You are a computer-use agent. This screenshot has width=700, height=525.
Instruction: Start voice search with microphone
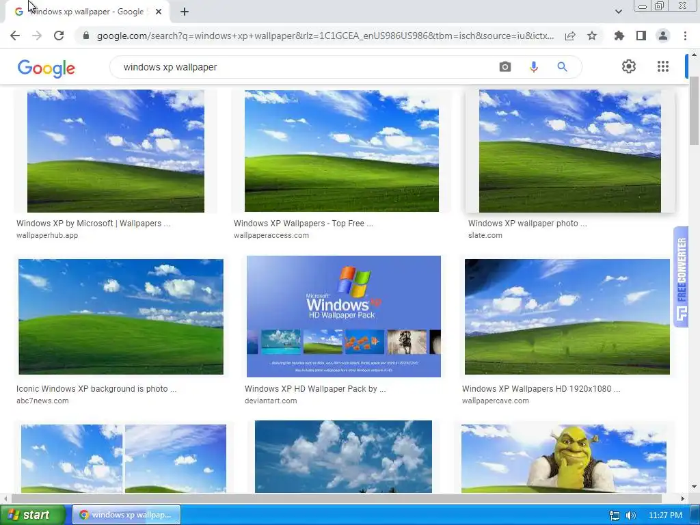[533, 67]
